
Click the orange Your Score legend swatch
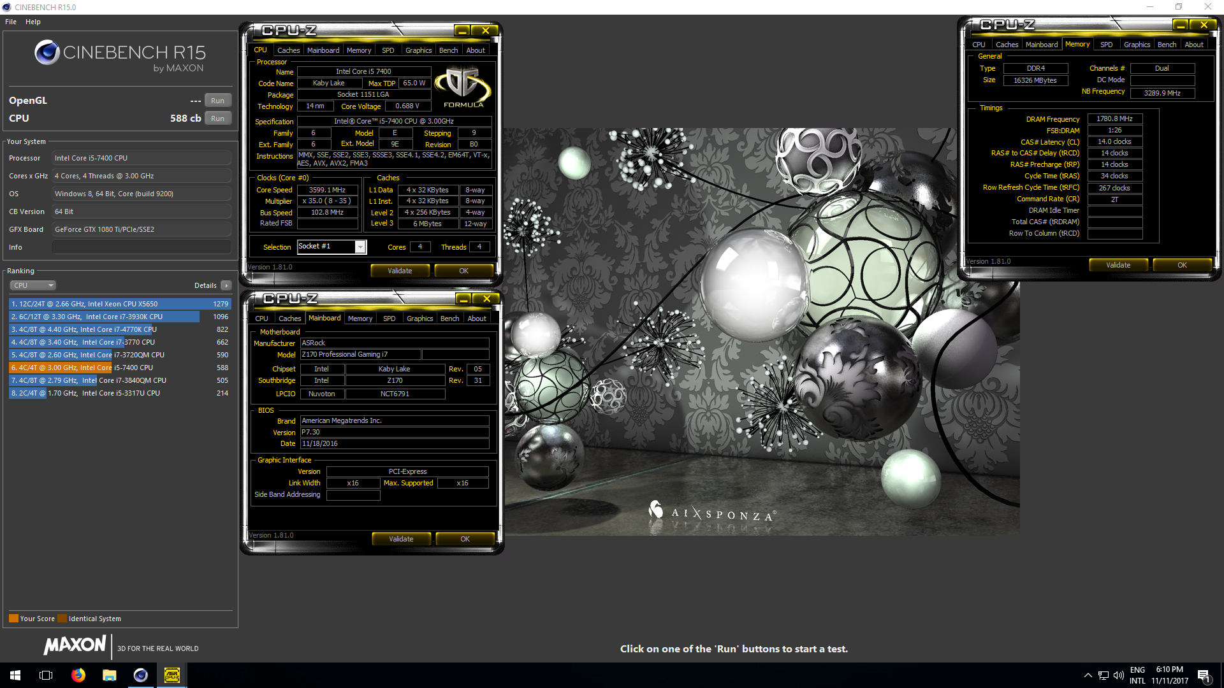point(13,618)
